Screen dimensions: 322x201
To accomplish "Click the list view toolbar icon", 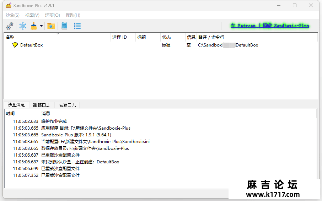I will tap(77, 26).
